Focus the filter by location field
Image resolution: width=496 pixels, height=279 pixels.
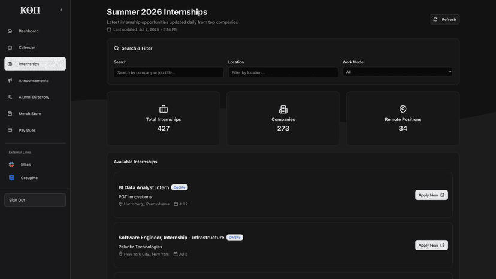coord(283,72)
